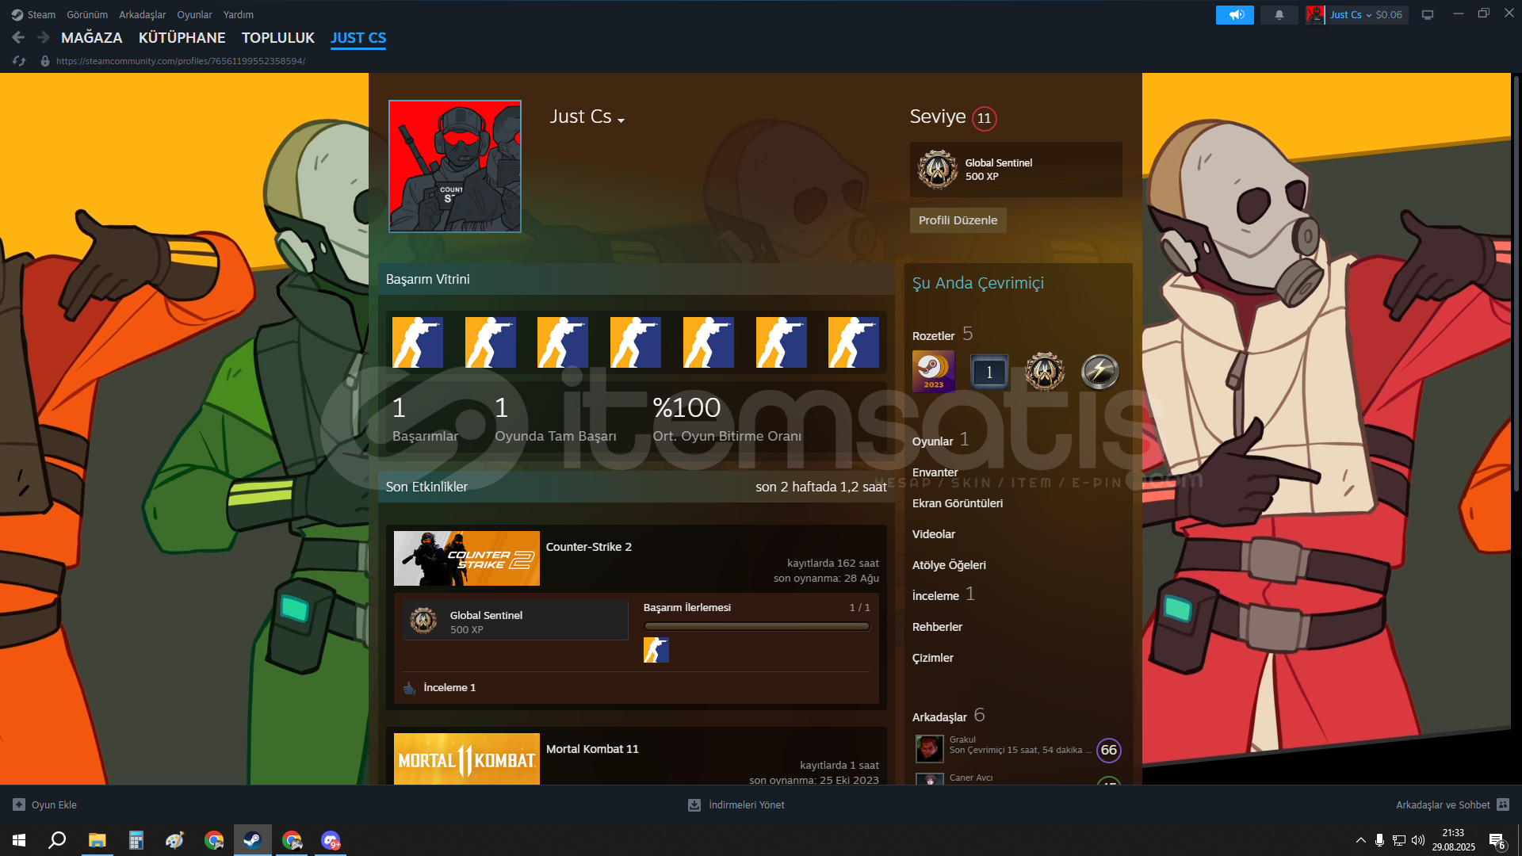Open friend Grakul's entry
This screenshot has width=1522, height=856.
click(1018, 748)
